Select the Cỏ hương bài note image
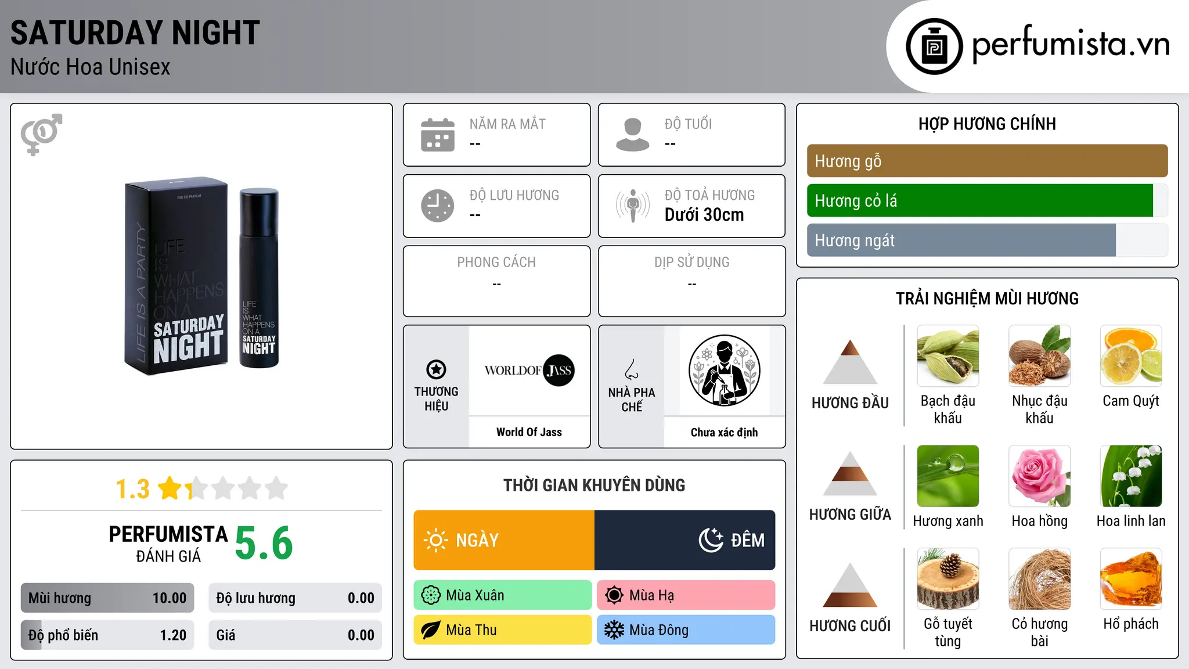This screenshot has height=669, width=1189. pos(1040,579)
